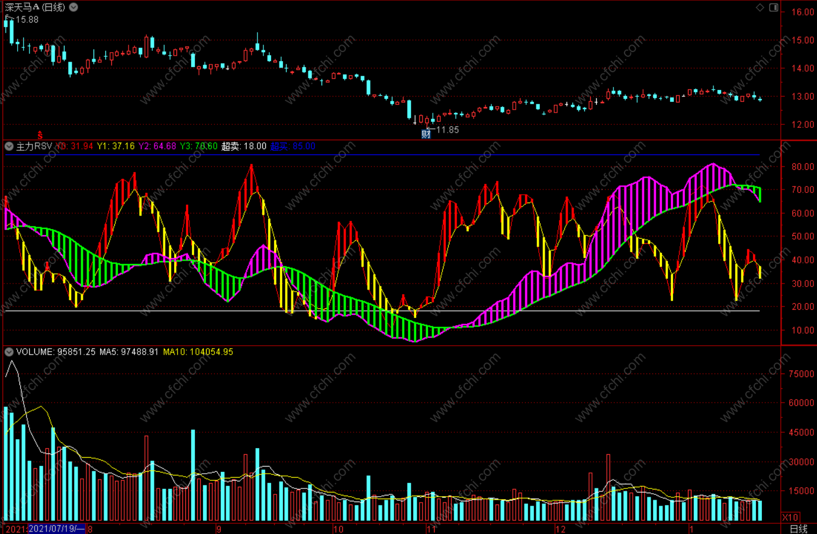
Task: Click the month 12 marker on the time axis
Action: (560, 529)
